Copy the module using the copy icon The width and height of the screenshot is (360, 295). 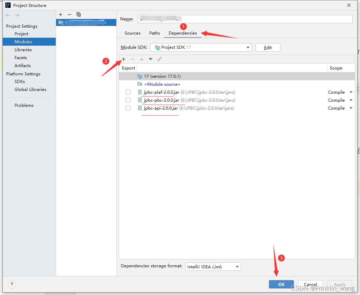coord(79,15)
